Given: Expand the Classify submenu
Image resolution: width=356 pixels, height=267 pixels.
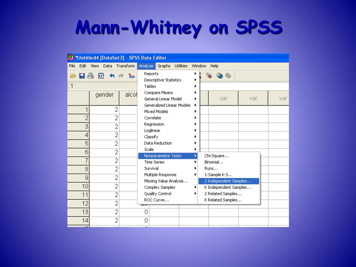Looking at the screenshot, I should (x=168, y=137).
